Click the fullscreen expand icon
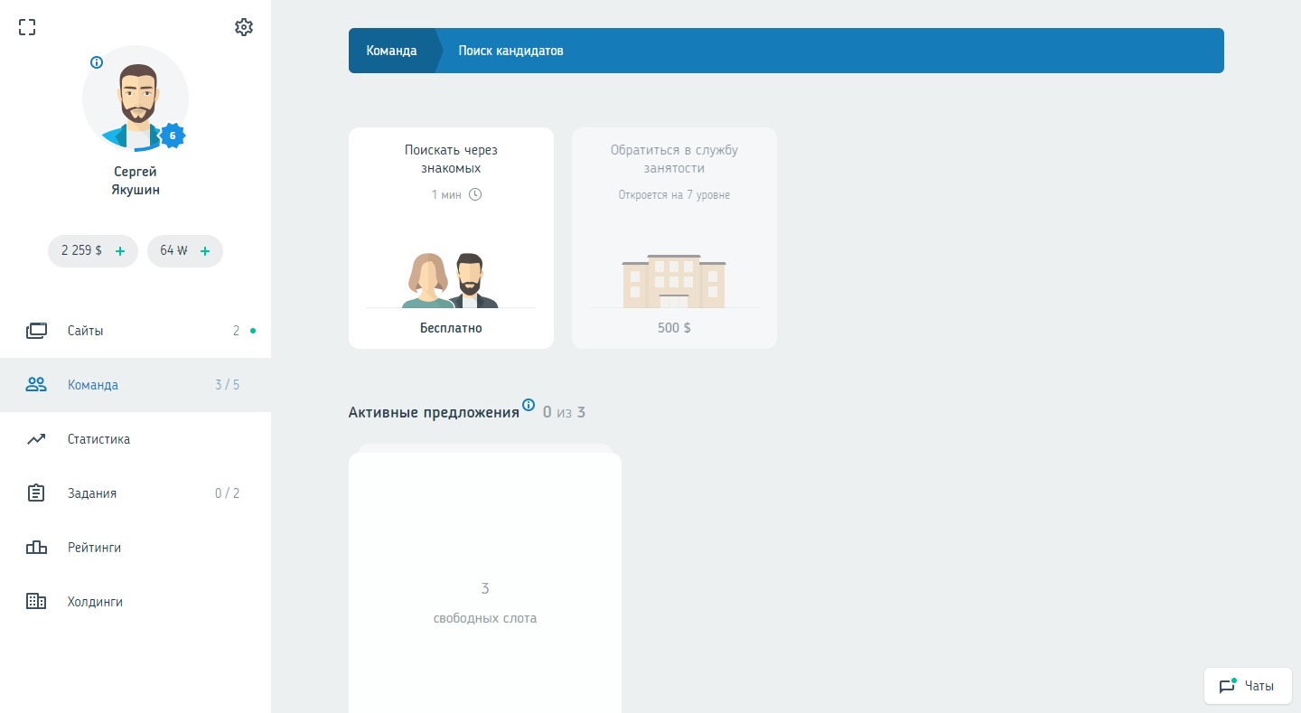The height and width of the screenshot is (713, 1301). [27, 27]
